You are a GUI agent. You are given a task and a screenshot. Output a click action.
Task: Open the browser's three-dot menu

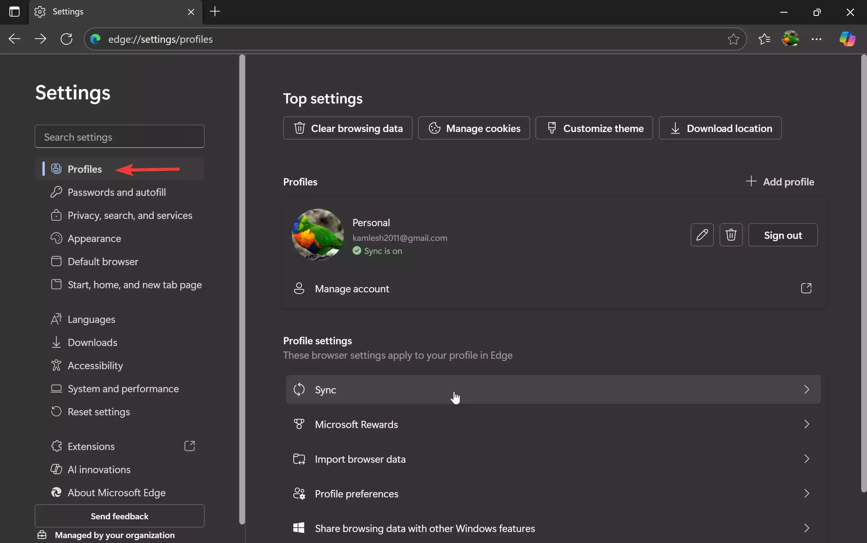[817, 39]
